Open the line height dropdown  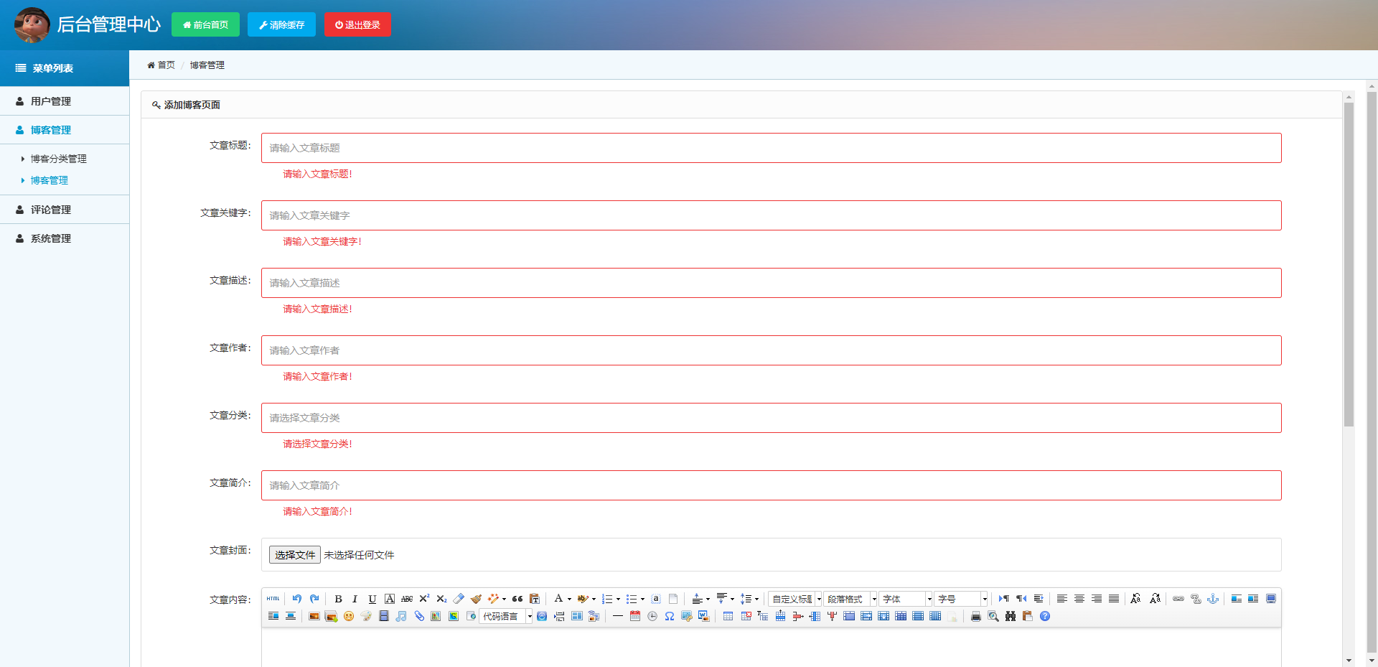tap(756, 599)
